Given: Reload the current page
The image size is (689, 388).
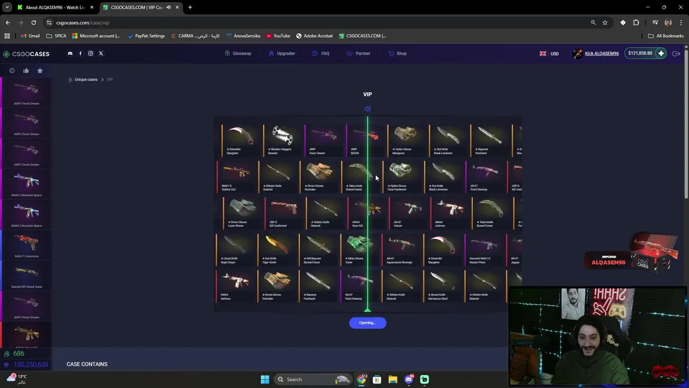Looking at the screenshot, I should click(x=33, y=23).
